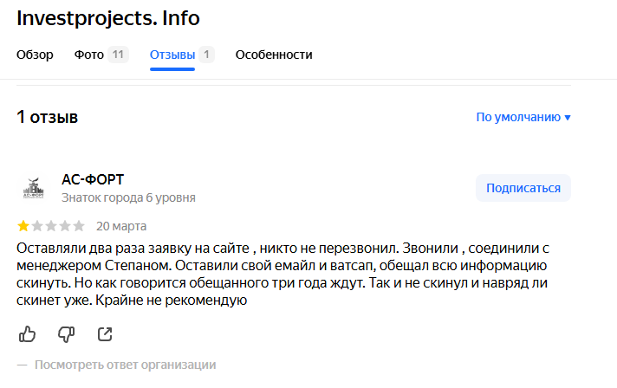617x388 pixels.
Task: Go to the Особенности tab
Action: tap(274, 55)
